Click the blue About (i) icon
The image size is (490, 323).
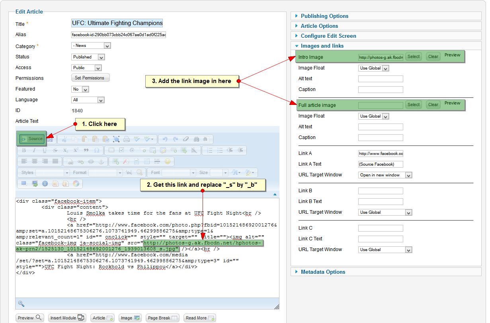coord(45,184)
